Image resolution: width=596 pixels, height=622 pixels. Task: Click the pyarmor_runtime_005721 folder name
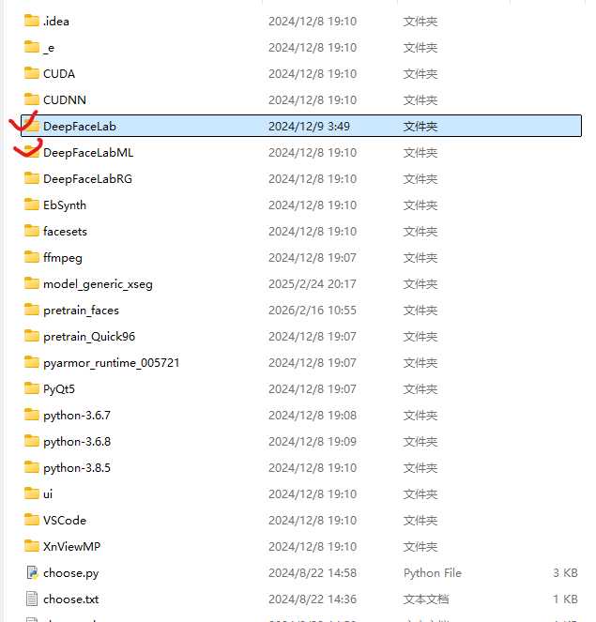click(111, 362)
